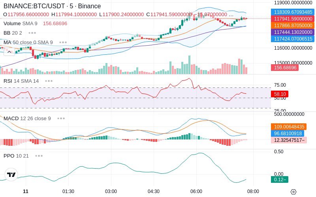Click the purple MA value 117444.13020000
This screenshot has height=197, width=316.
(293, 32)
